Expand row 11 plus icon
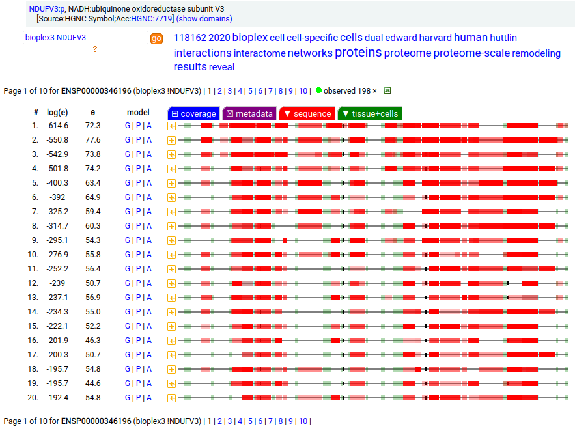 coord(171,269)
